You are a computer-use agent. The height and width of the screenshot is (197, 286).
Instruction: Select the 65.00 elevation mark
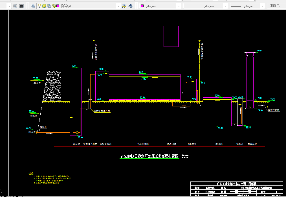click(80, 137)
